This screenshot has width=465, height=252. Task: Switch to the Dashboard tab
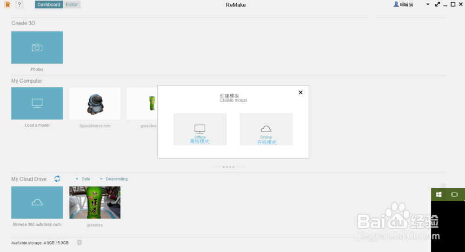coord(49,5)
